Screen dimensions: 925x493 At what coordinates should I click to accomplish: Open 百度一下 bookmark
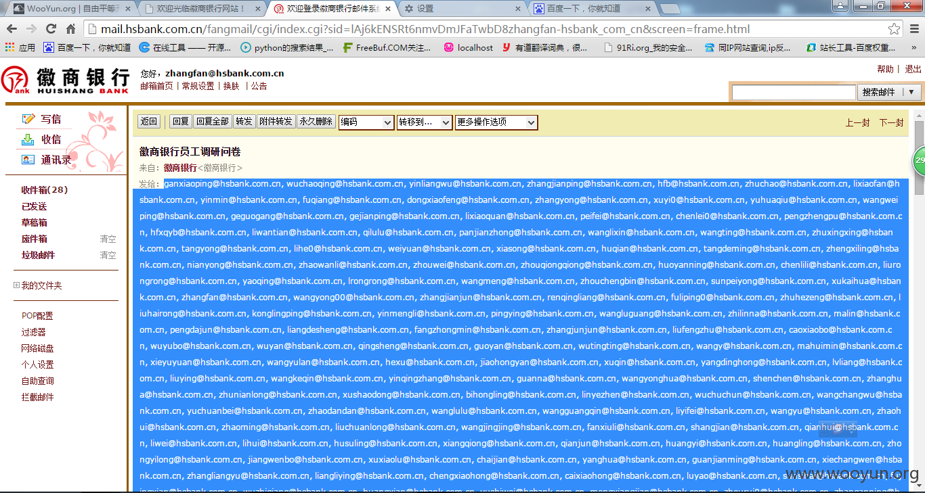(x=87, y=48)
